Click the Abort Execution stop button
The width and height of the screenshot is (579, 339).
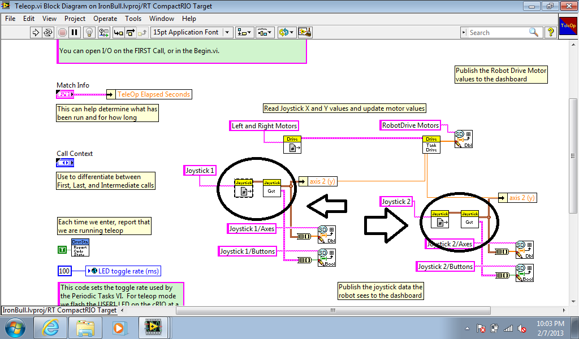click(62, 32)
